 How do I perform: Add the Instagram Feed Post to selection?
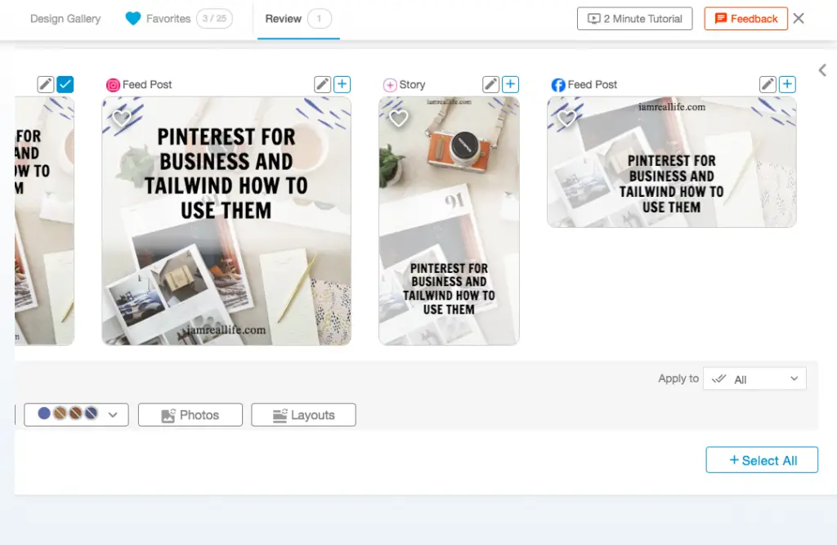(342, 84)
